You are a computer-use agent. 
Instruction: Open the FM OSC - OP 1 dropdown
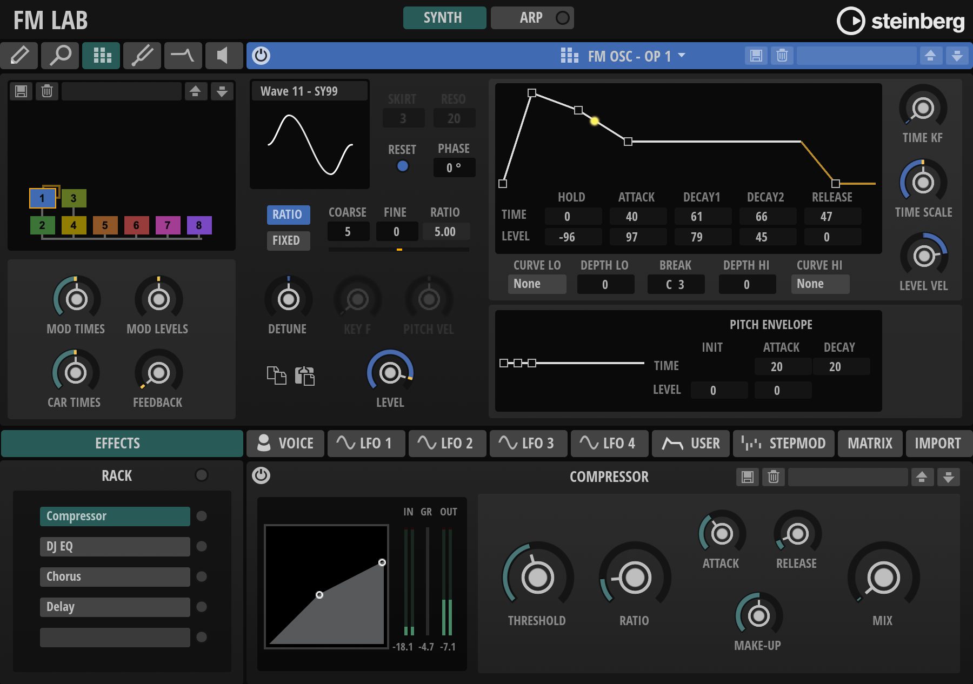(623, 56)
